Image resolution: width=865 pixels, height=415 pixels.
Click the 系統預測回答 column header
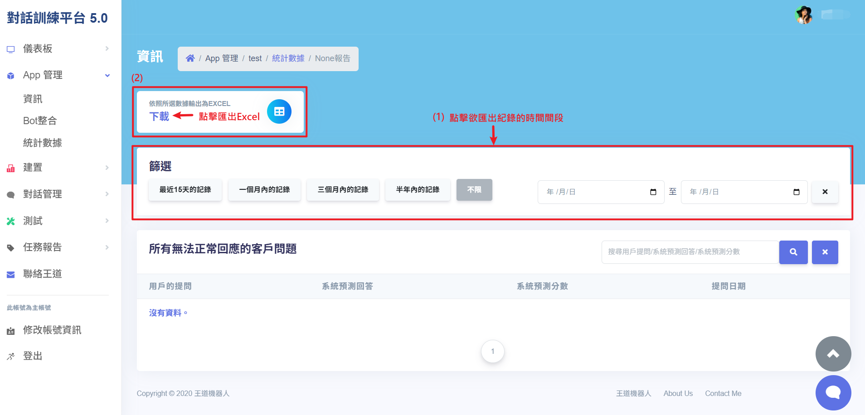point(347,286)
